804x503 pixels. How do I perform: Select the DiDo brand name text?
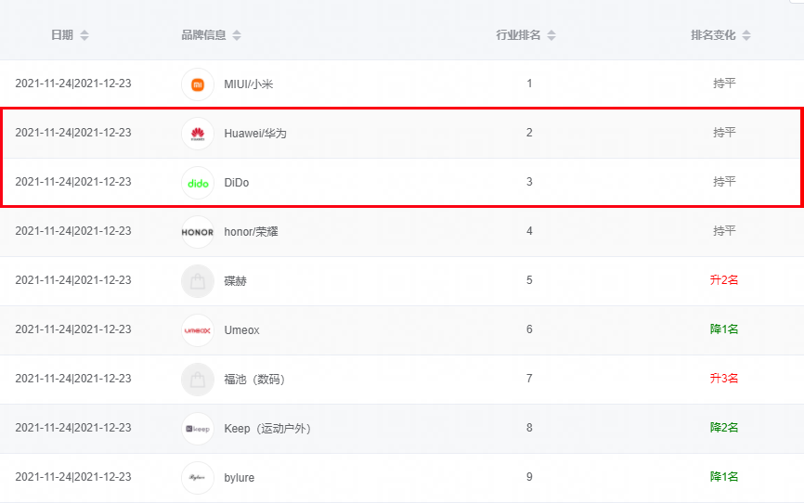[237, 183]
